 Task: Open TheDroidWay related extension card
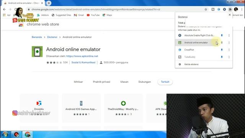(123, 108)
